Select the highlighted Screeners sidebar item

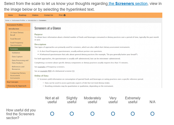14,49
